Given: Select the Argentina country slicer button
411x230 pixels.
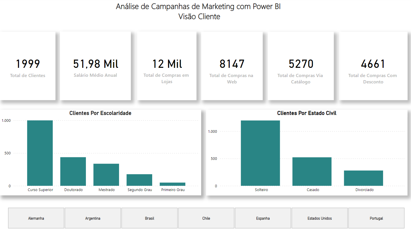Looking at the screenshot, I should click(93, 218).
